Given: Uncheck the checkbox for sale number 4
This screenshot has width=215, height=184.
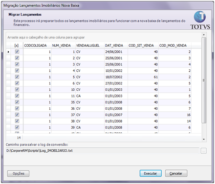Looking at the screenshot, I should click(x=17, y=71).
